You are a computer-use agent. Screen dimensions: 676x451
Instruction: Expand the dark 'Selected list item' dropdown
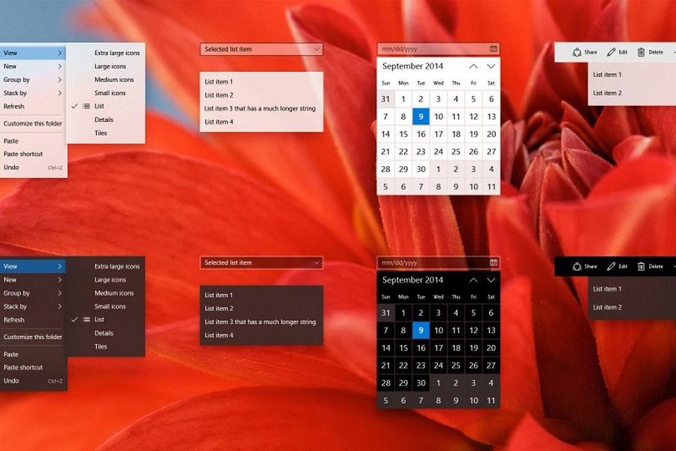(316, 263)
